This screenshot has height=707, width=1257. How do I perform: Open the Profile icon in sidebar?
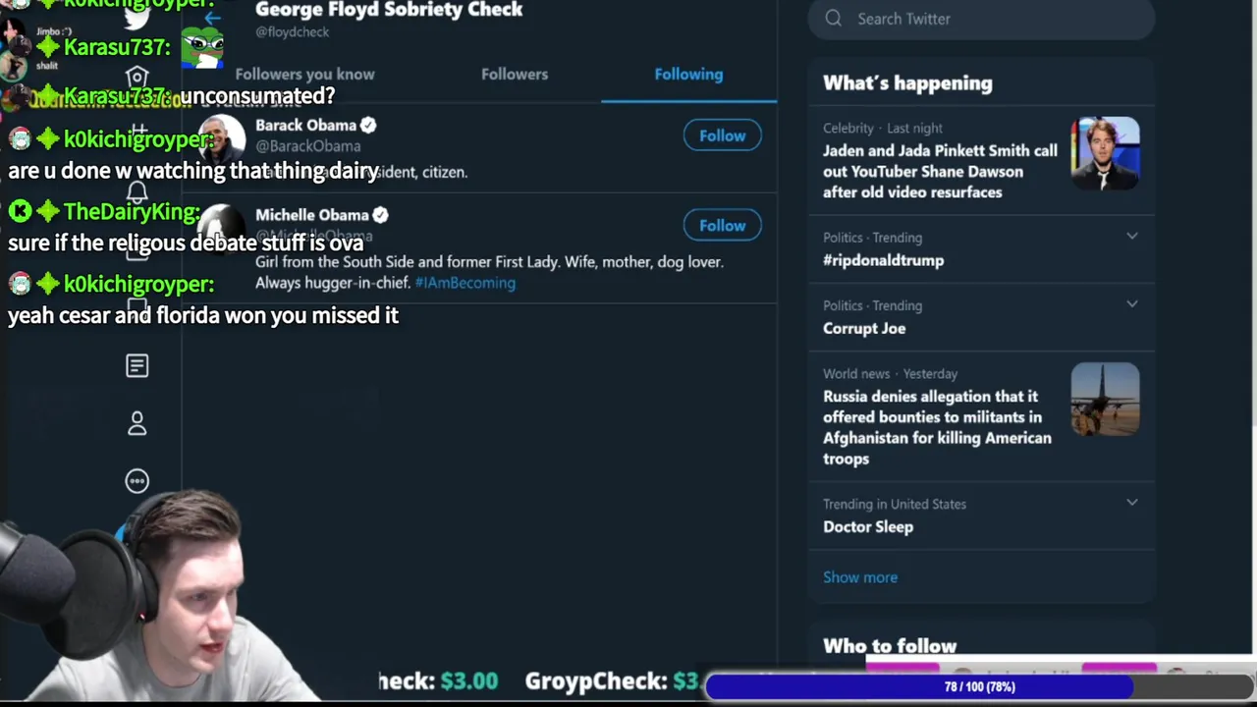137,423
